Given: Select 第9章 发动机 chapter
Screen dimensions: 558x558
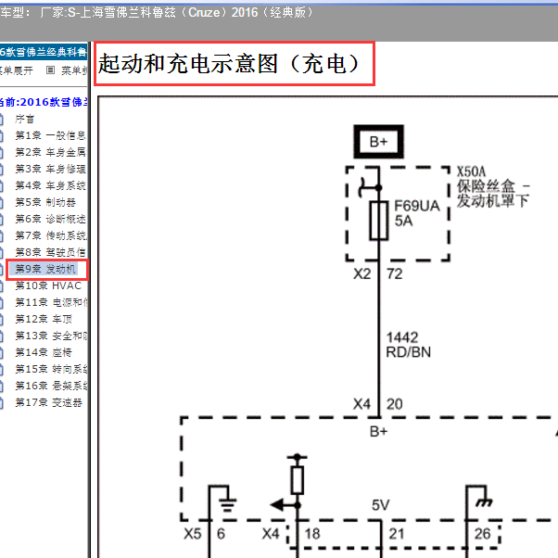Looking at the screenshot, I should (x=45, y=269).
